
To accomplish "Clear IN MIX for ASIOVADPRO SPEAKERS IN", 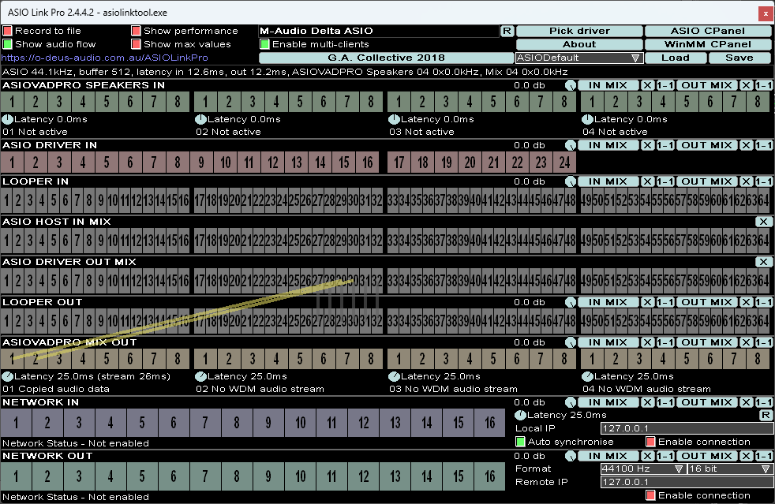I will click(647, 85).
